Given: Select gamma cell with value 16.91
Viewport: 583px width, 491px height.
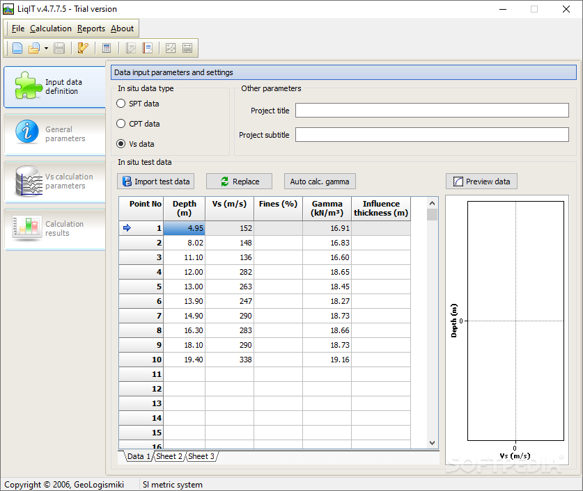Looking at the screenshot, I should click(327, 228).
